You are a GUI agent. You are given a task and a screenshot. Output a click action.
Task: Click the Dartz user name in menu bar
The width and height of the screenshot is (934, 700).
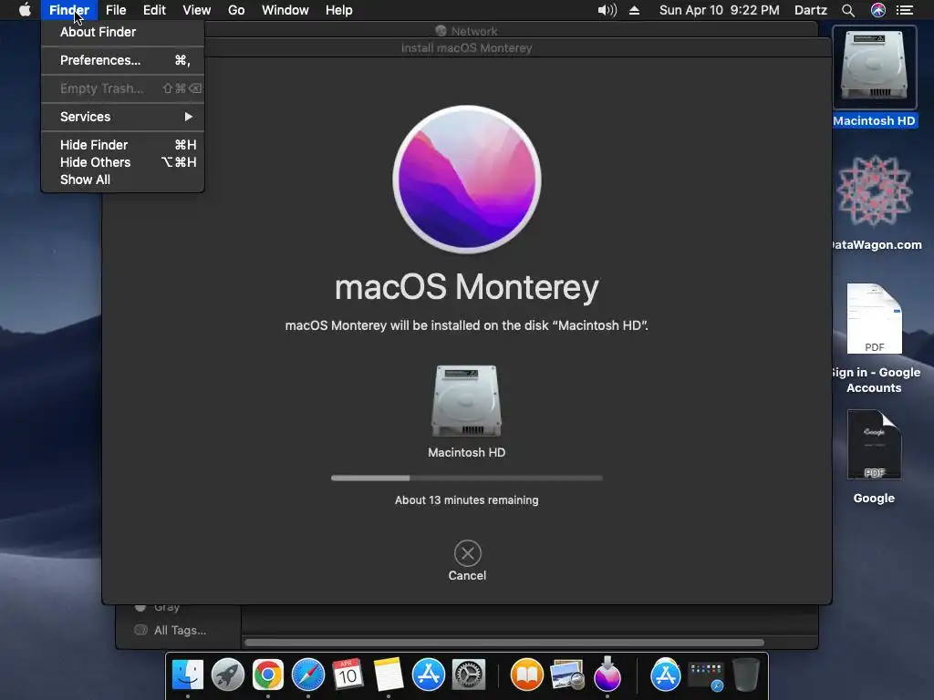(x=810, y=10)
